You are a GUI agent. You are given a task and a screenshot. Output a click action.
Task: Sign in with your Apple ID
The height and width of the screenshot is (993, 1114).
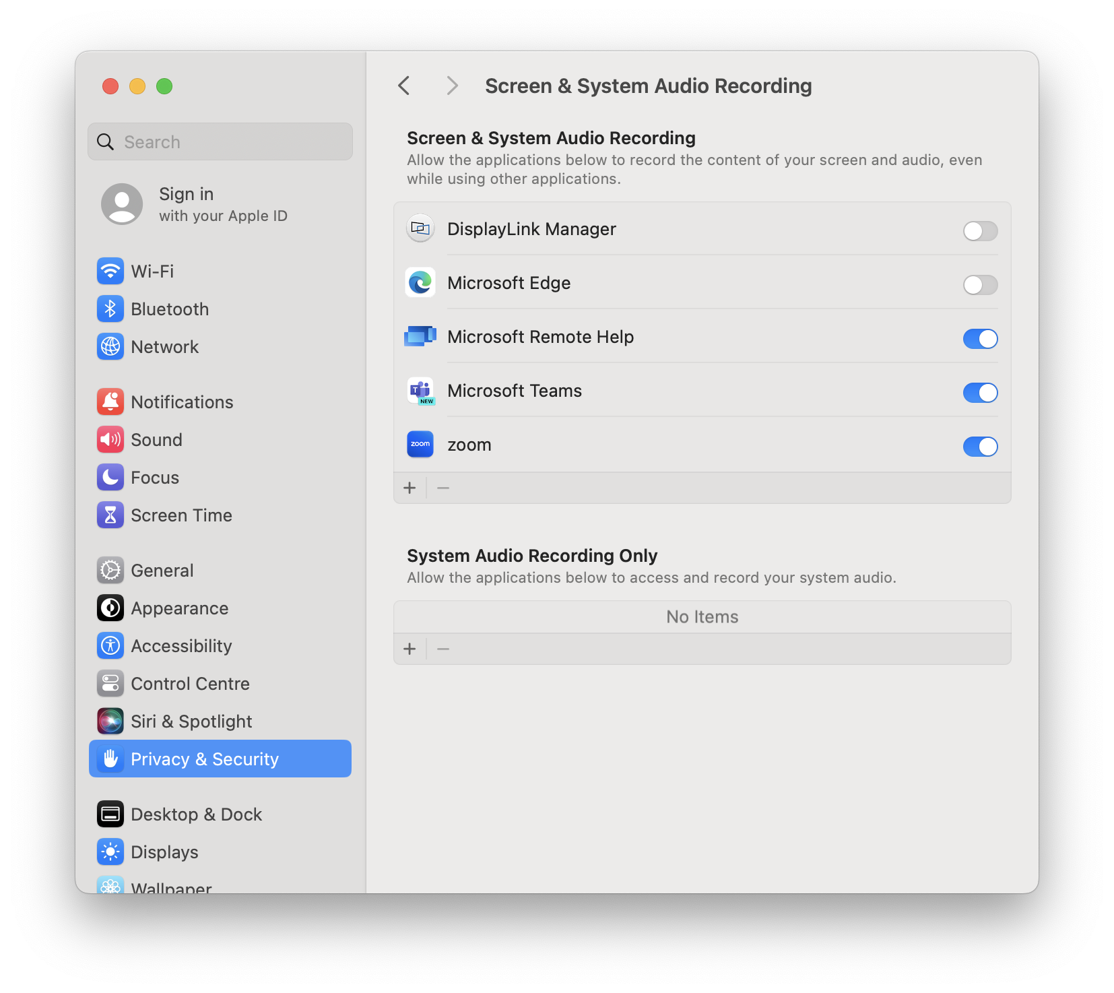point(220,204)
